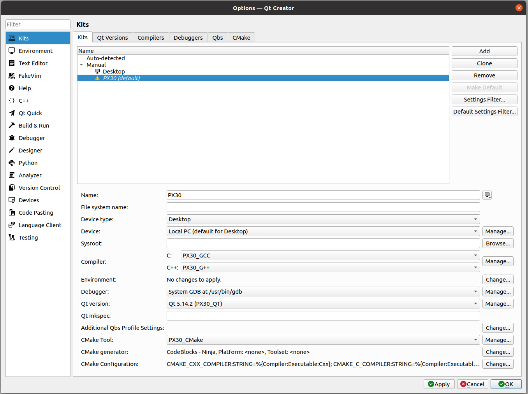
Task: Select the Debugger bug icon in sidebar
Action: point(12,138)
